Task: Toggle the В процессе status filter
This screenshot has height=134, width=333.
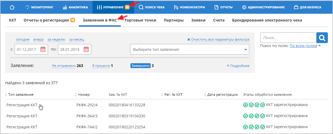Action: (101, 66)
